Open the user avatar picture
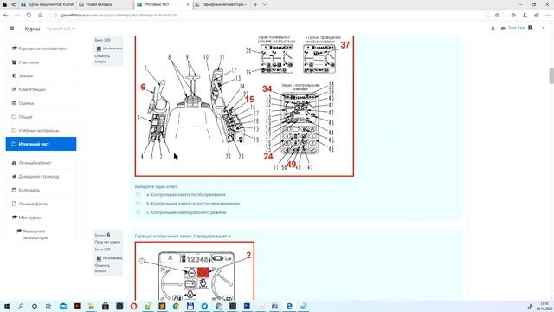 click(x=531, y=28)
